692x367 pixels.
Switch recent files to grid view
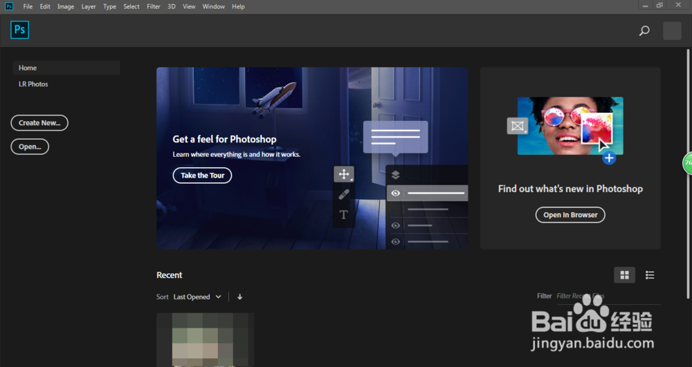pyautogui.click(x=624, y=275)
